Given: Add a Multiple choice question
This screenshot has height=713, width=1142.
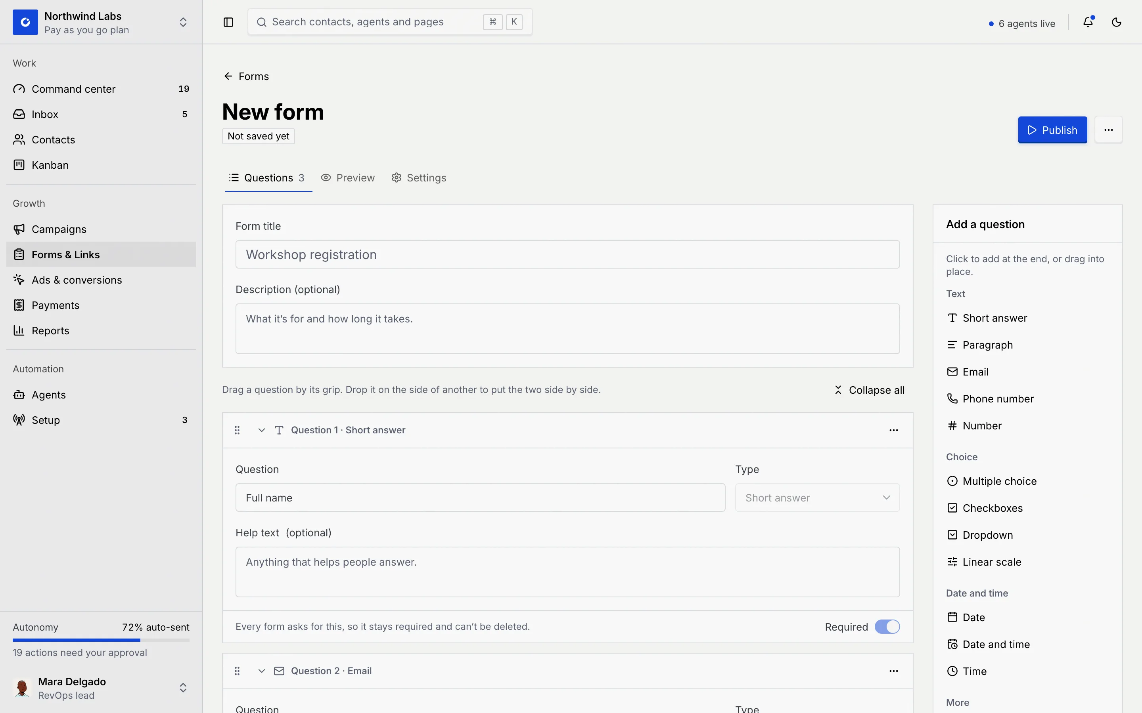Looking at the screenshot, I should pos(1027,481).
